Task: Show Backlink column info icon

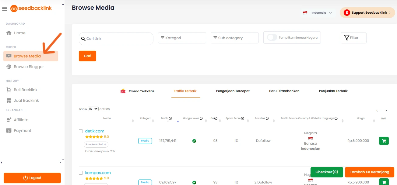Action: pyautogui.click(x=268, y=118)
